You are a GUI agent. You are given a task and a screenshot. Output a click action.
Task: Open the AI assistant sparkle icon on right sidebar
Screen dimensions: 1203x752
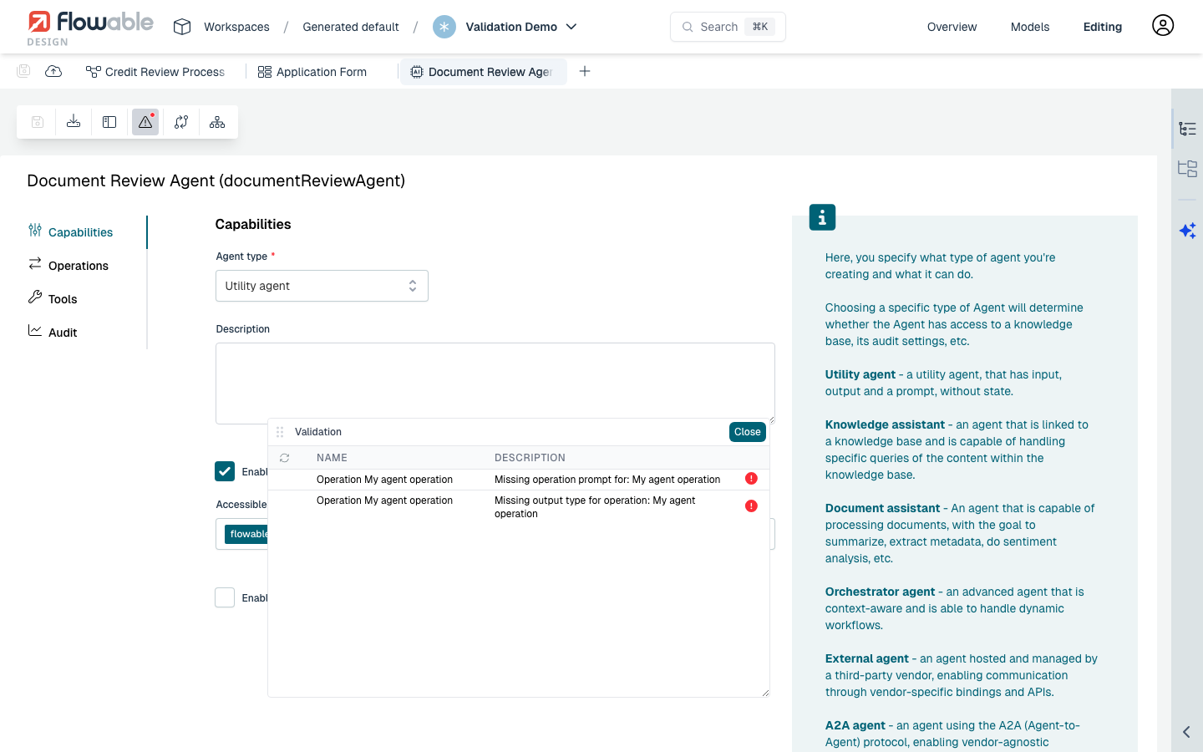(1187, 230)
